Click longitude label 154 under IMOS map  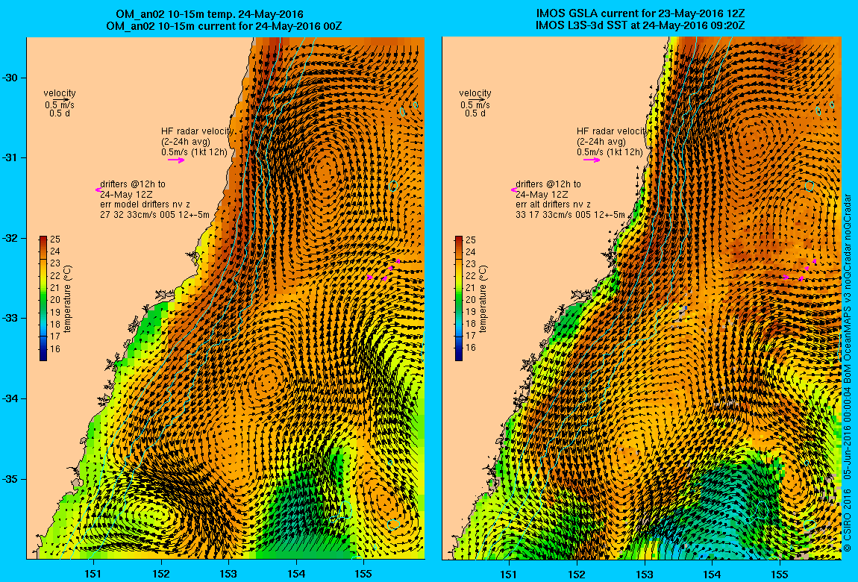711,574
